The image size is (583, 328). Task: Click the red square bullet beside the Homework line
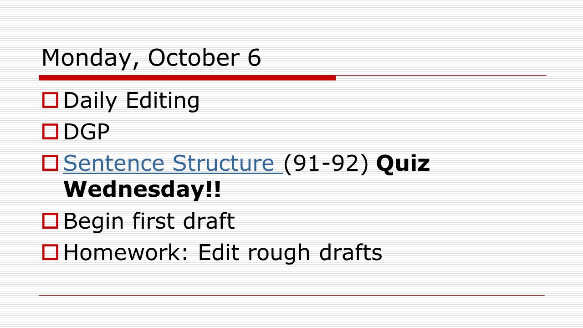point(50,252)
